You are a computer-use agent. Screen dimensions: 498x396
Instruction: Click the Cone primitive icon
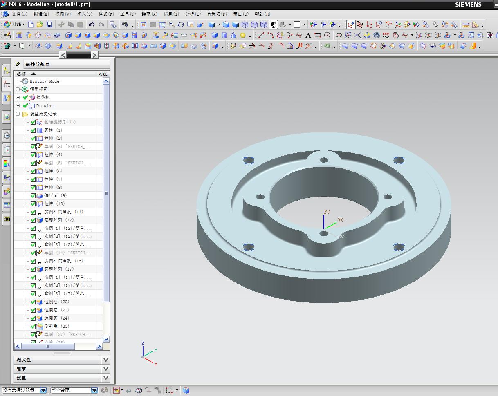pos(233,36)
